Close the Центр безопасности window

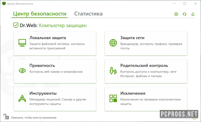tap(195, 4)
